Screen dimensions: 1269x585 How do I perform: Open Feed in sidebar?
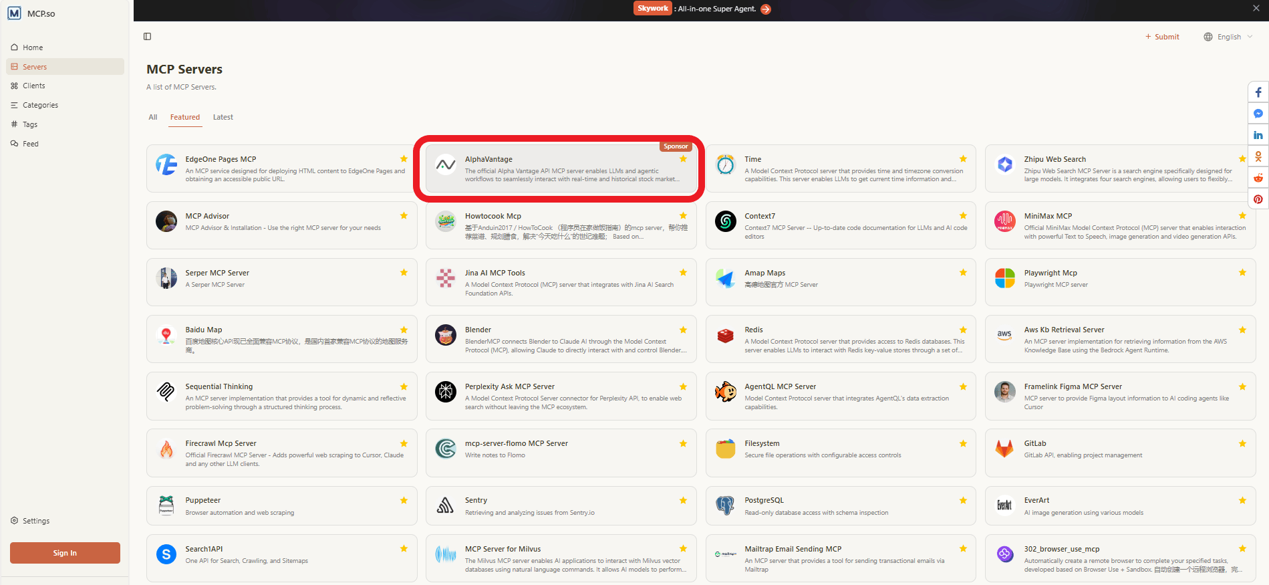click(x=65, y=144)
